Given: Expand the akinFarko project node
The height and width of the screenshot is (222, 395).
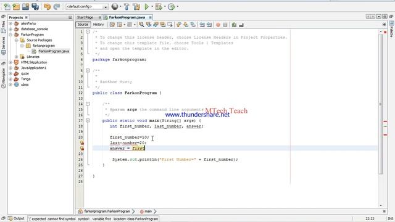Looking at the screenshot, I should 10,23.
